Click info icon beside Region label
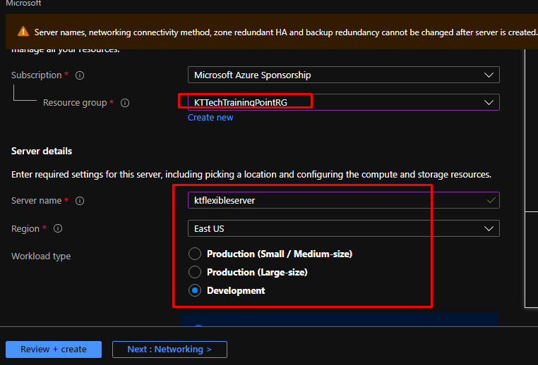This screenshot has height=365, width=538. [x=58, y=229]
